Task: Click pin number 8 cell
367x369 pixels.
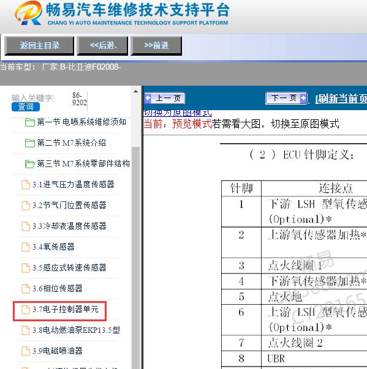Action: 241,359
